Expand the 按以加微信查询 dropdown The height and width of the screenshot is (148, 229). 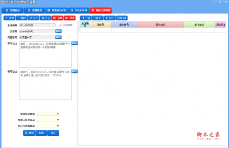click(58, 126)
